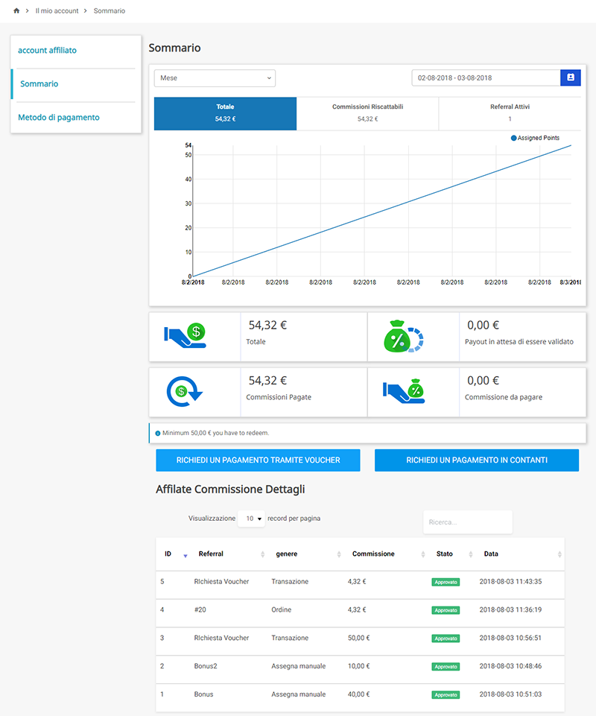Screen dimensions: 596x716
Task: Click the info icon beside Minimum 50,00 € notice
Action: 157,434
